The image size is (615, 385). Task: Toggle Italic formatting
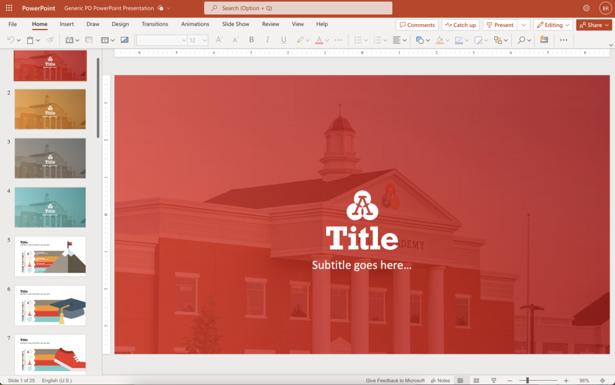click(x=267, y=40)
